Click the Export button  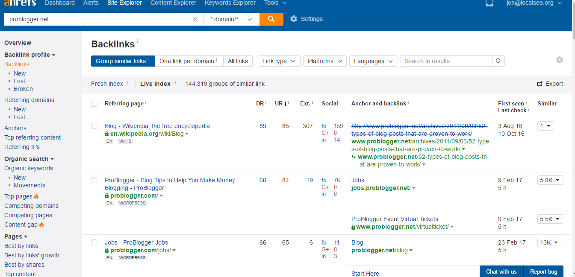[550, 84]
